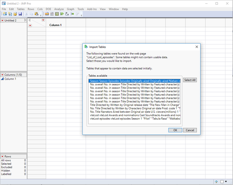Click the New Data Table toolbar icon

click(x=4, y=14)
